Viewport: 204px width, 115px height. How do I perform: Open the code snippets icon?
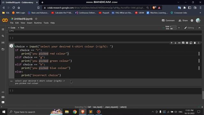(3, 92)
